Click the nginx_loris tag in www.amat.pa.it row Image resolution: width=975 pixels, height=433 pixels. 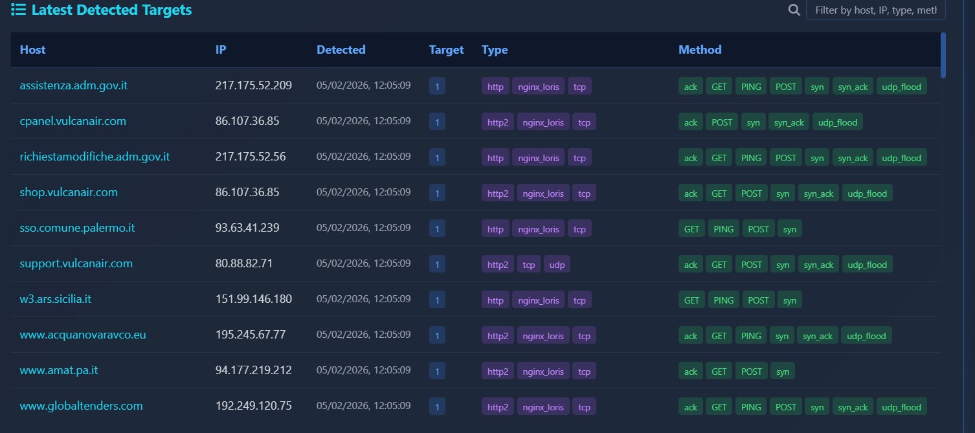point(543,371)
